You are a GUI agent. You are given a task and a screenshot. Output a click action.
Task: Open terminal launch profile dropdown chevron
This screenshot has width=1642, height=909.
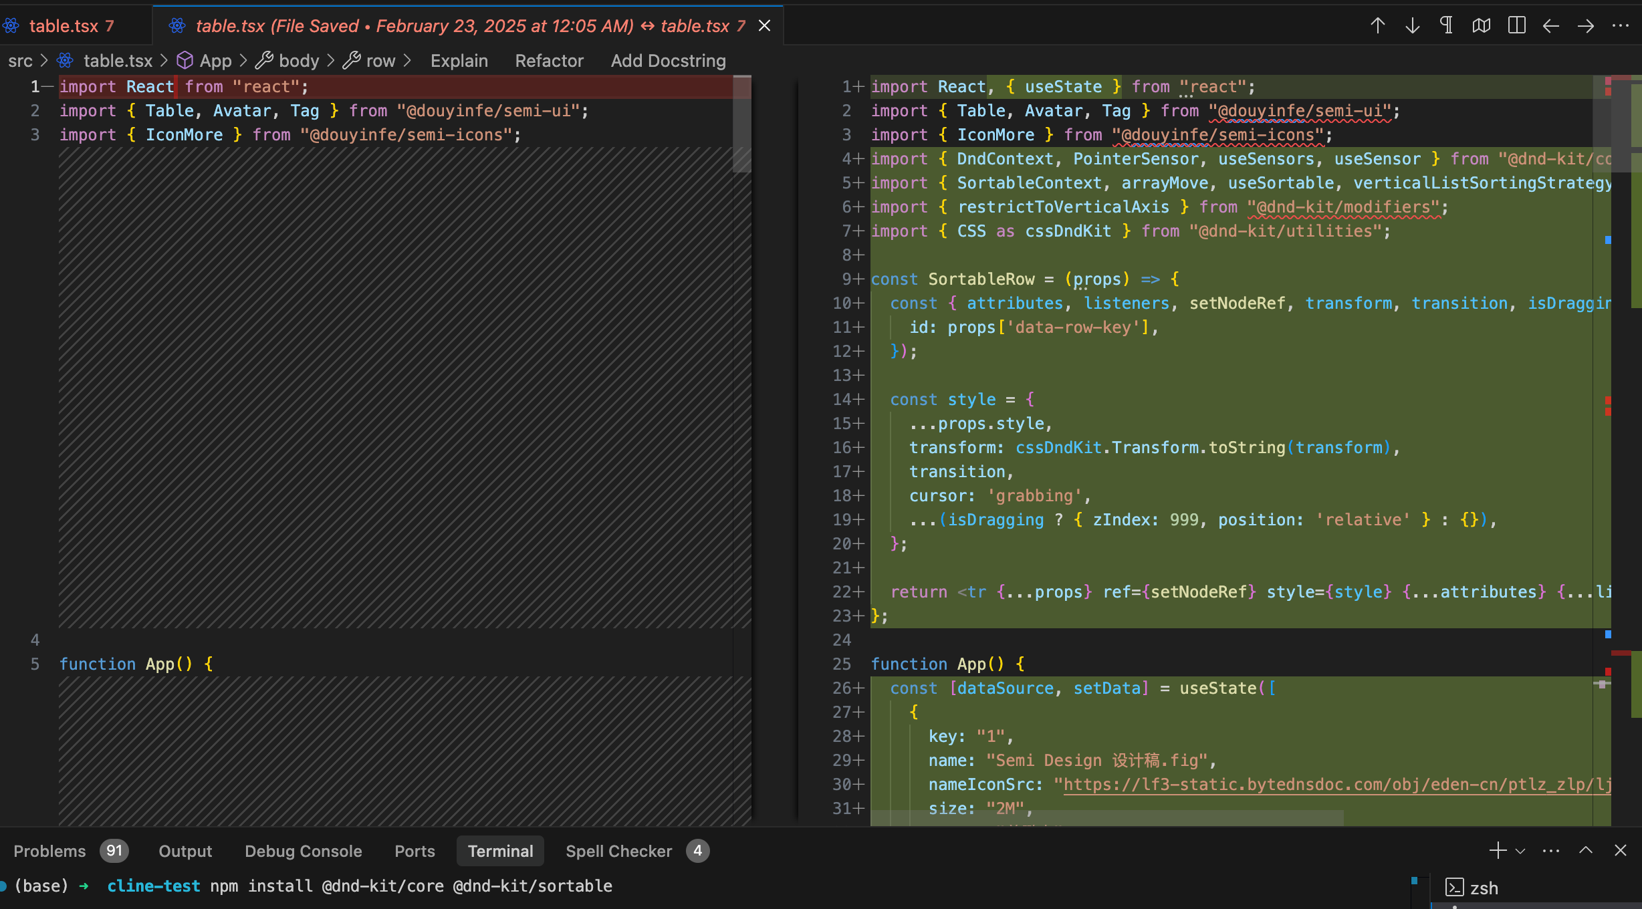click(1520, 851)
